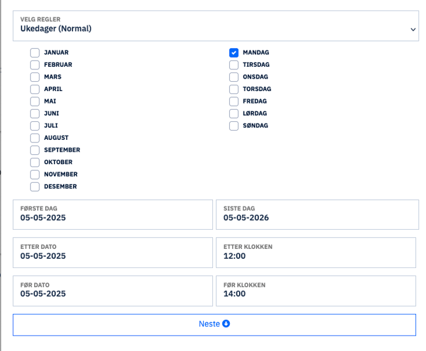This screenshot has width=426, height=351.
Task: Click the Første dag date field
Action: 113,214
